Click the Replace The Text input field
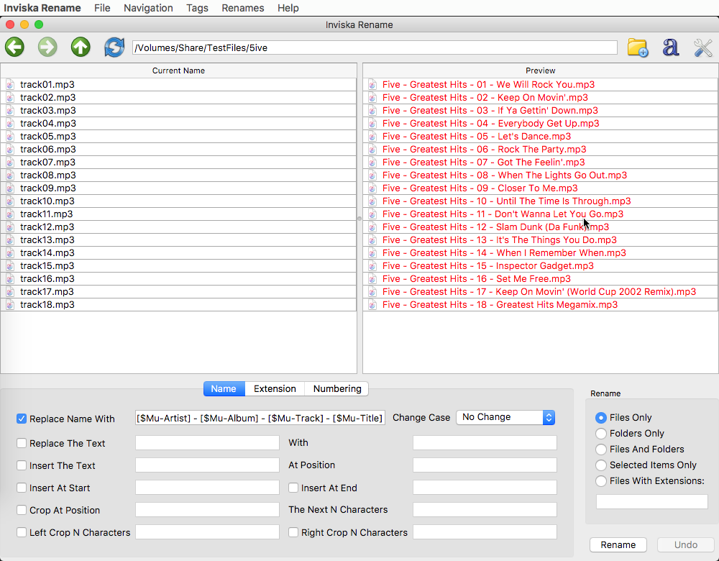Viewport: 719px width, 561px height. [207, 442]
